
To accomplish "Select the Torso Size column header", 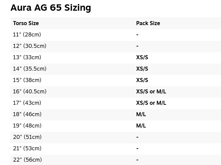I will (x=26, y=23).
